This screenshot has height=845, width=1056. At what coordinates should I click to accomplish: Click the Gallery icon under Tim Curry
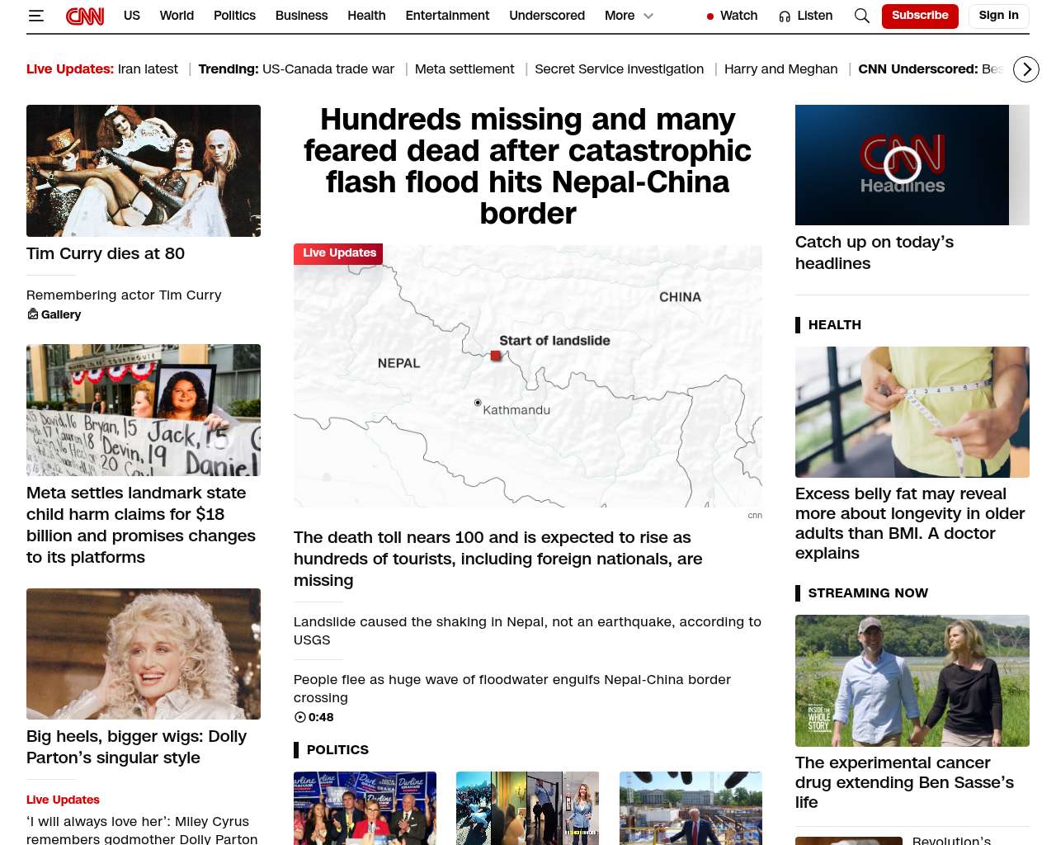33,314
